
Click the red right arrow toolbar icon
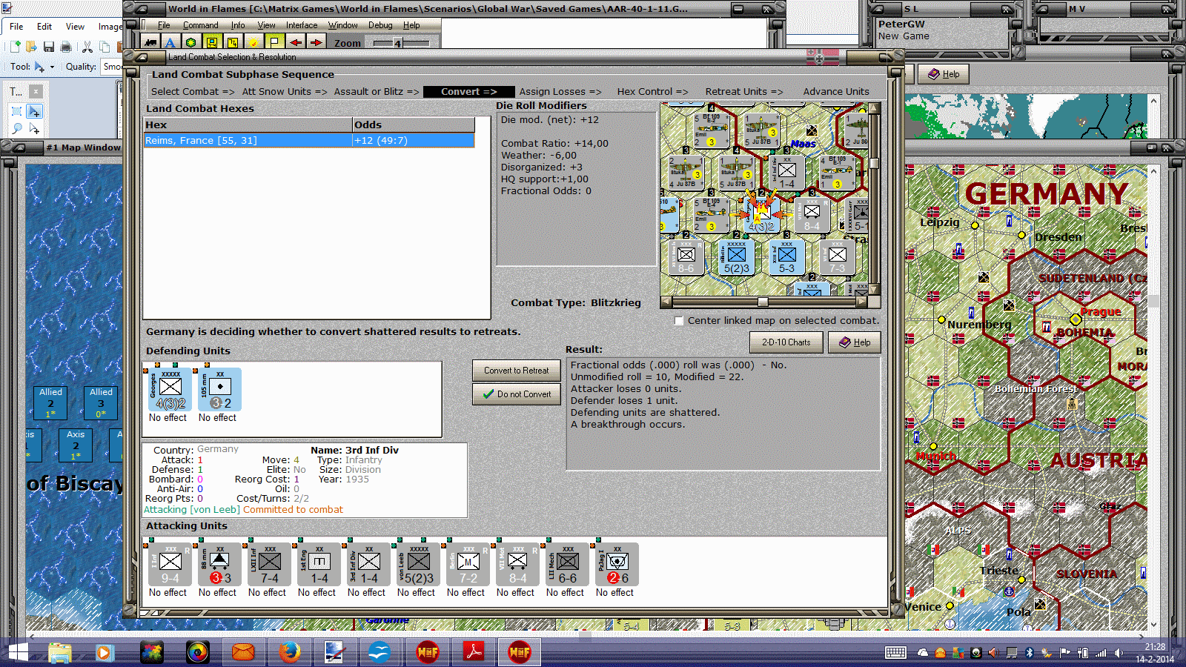point(316,43)
